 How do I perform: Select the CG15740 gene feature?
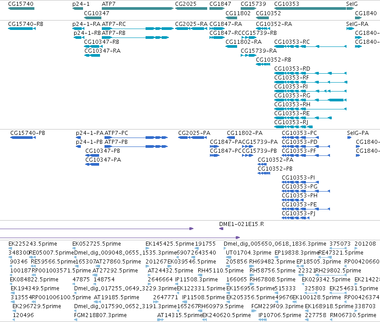(x=21, y=8)
